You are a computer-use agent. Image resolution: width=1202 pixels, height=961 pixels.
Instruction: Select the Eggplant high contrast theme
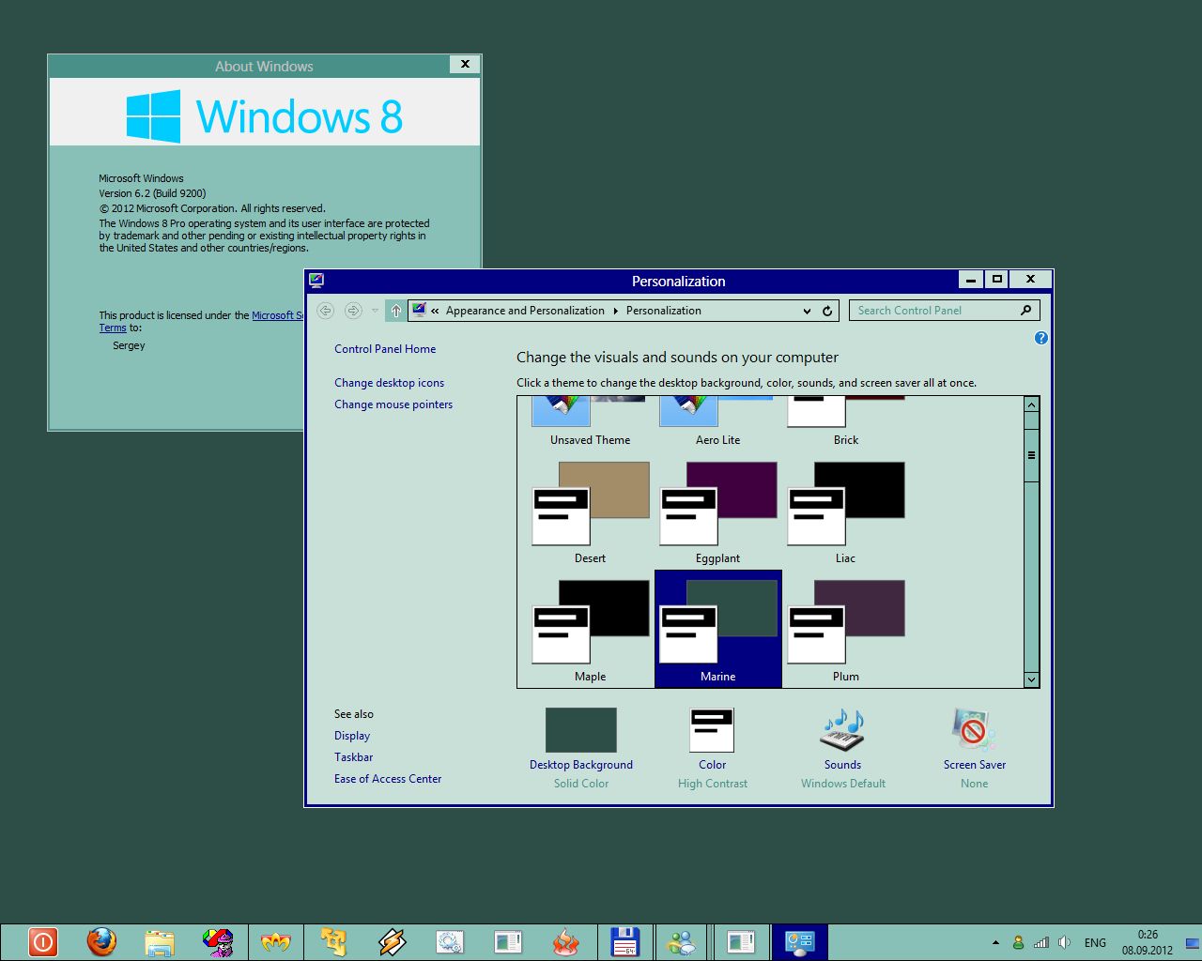(717, 511)
